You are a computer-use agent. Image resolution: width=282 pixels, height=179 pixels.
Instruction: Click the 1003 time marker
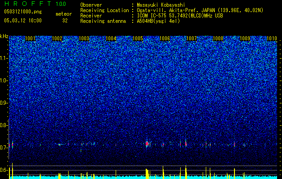(x=84, y=38)
